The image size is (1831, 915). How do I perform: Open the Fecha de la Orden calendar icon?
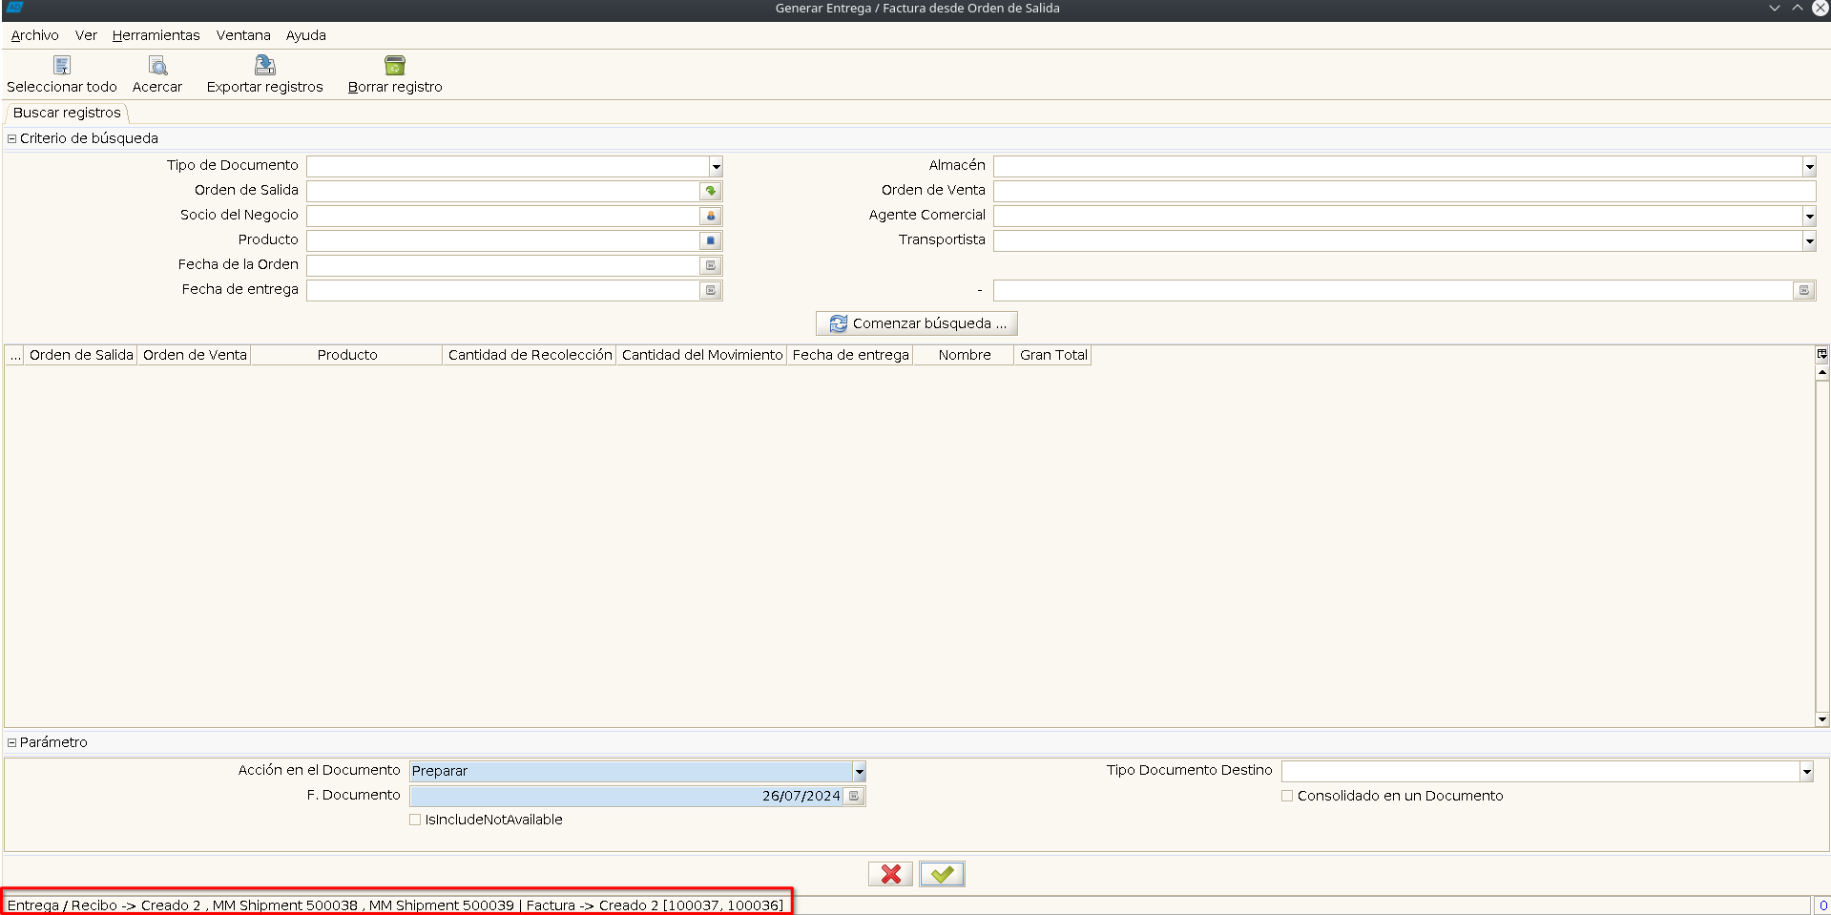coord(711,265)
